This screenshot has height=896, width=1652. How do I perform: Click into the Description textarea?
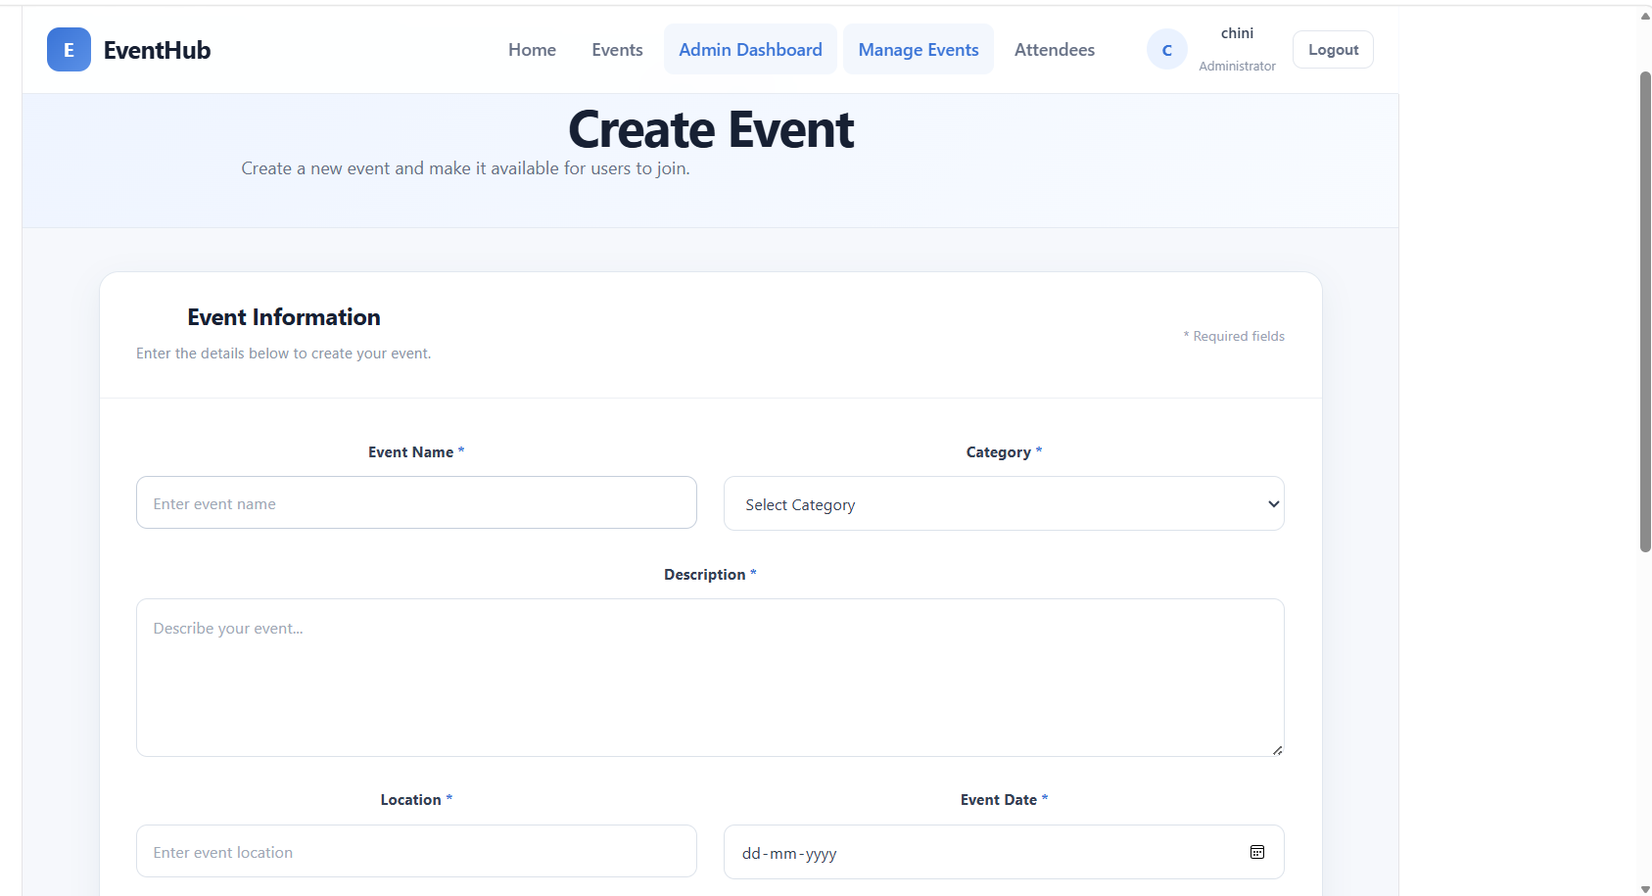coord(710,678)
